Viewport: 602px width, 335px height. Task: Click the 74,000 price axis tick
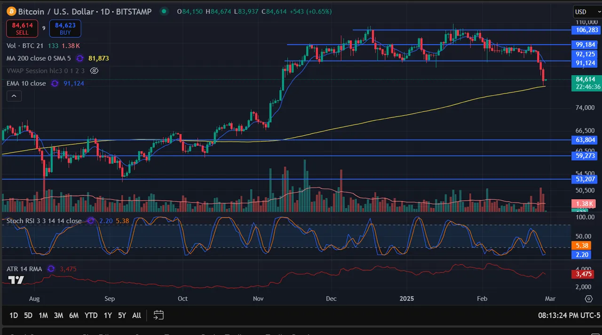click(x=586, y=108)
